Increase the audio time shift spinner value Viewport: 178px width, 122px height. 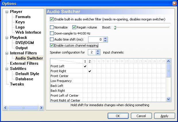[x=105, y=38]
